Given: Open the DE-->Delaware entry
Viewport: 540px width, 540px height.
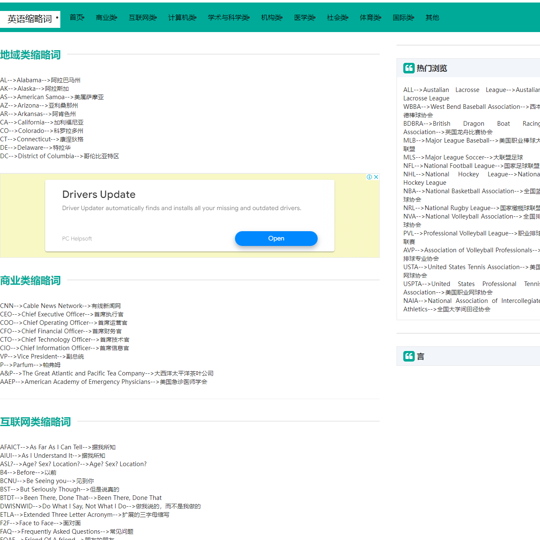Looking at the screenshot, I should (x=35, y=148).
